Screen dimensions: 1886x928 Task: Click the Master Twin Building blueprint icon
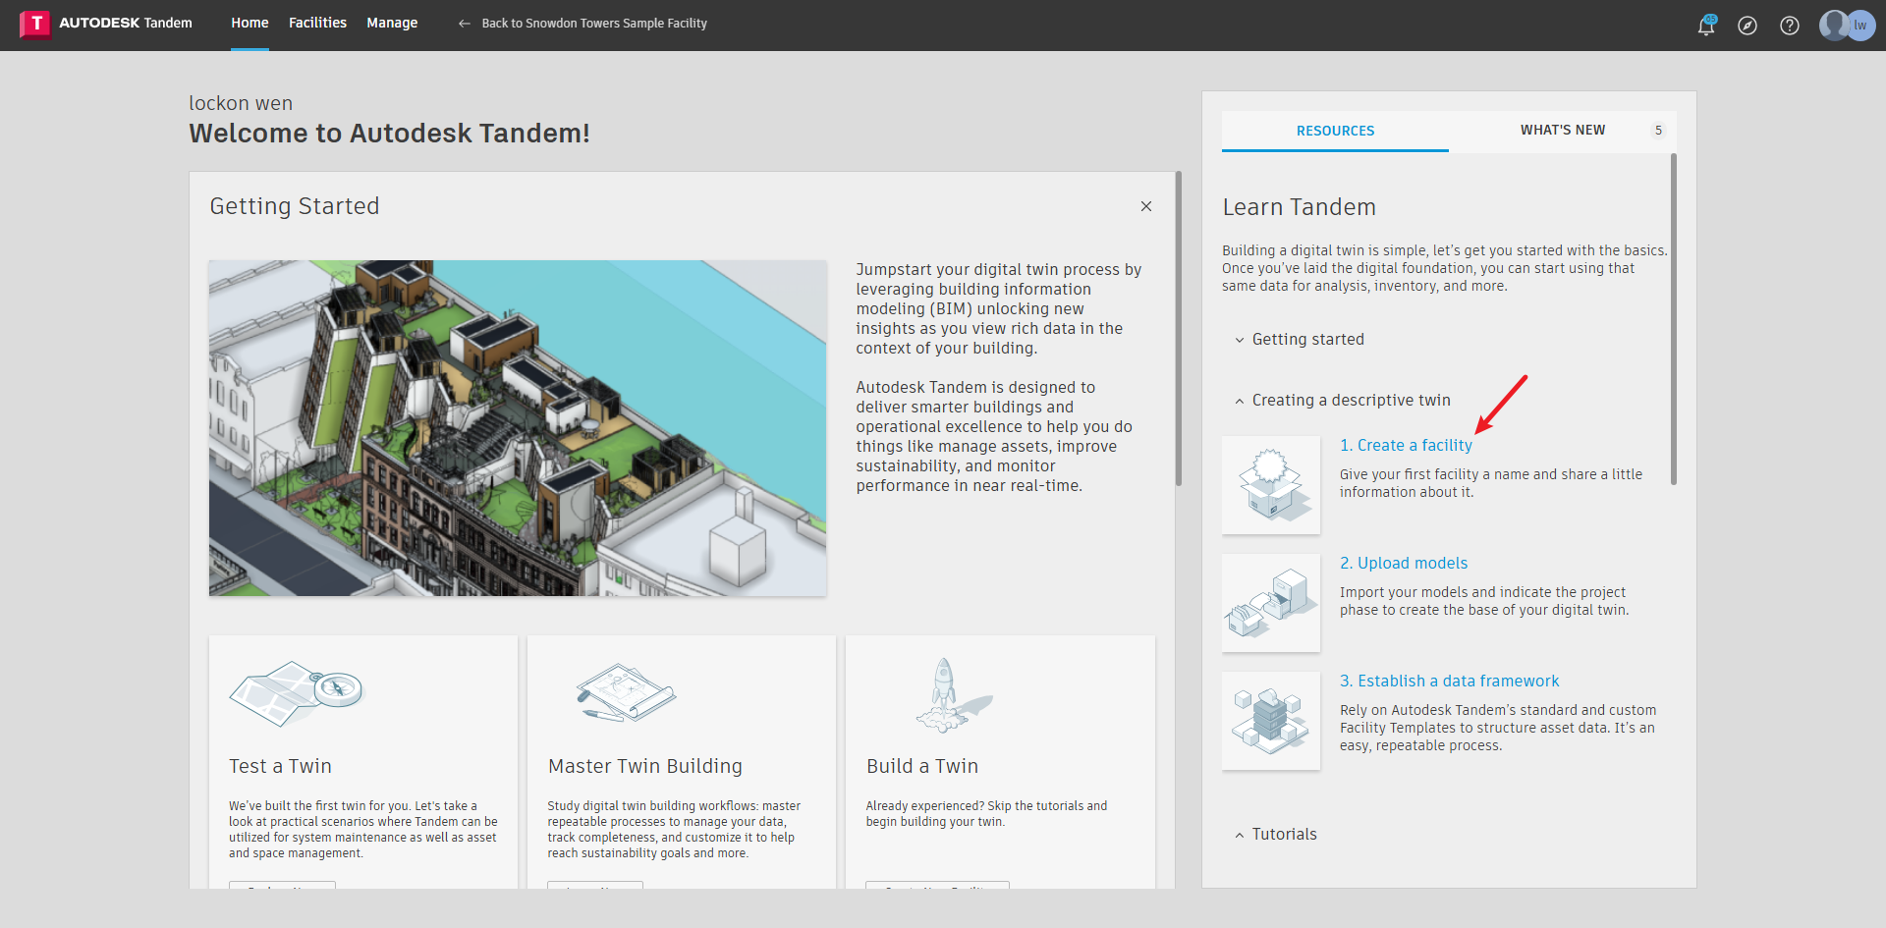[627, 693]
